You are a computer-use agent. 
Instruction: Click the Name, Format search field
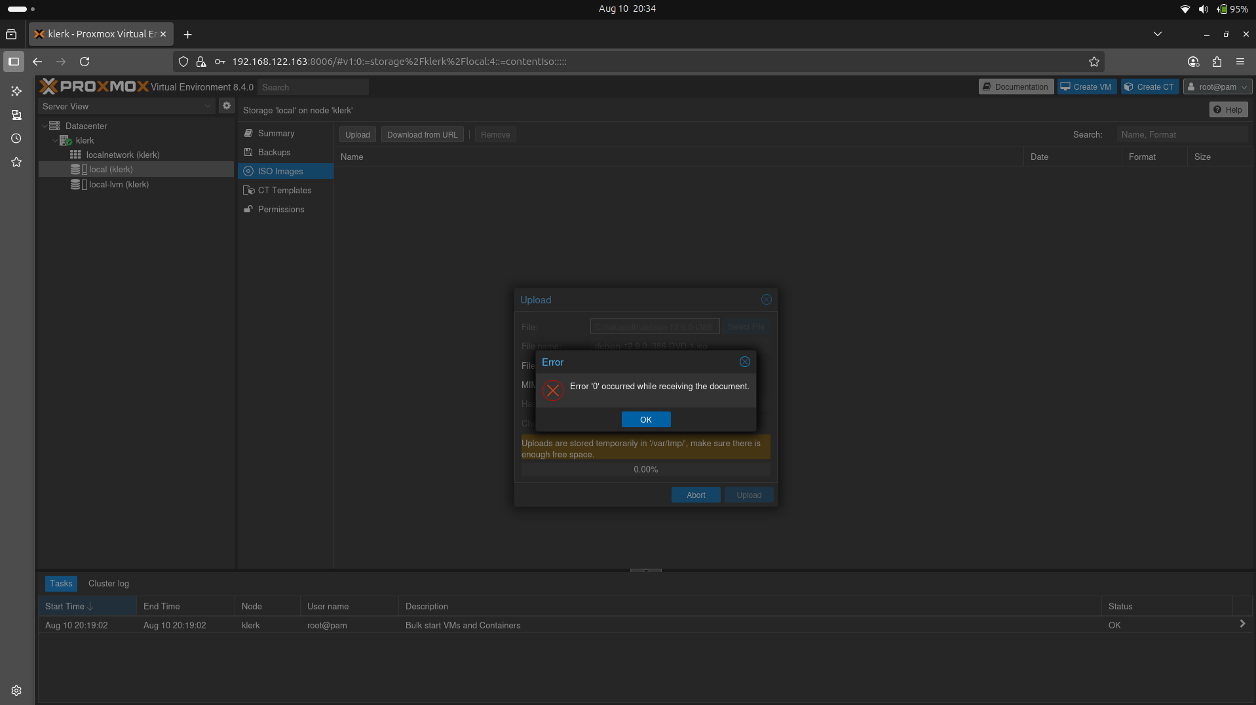coord(1183,134)
